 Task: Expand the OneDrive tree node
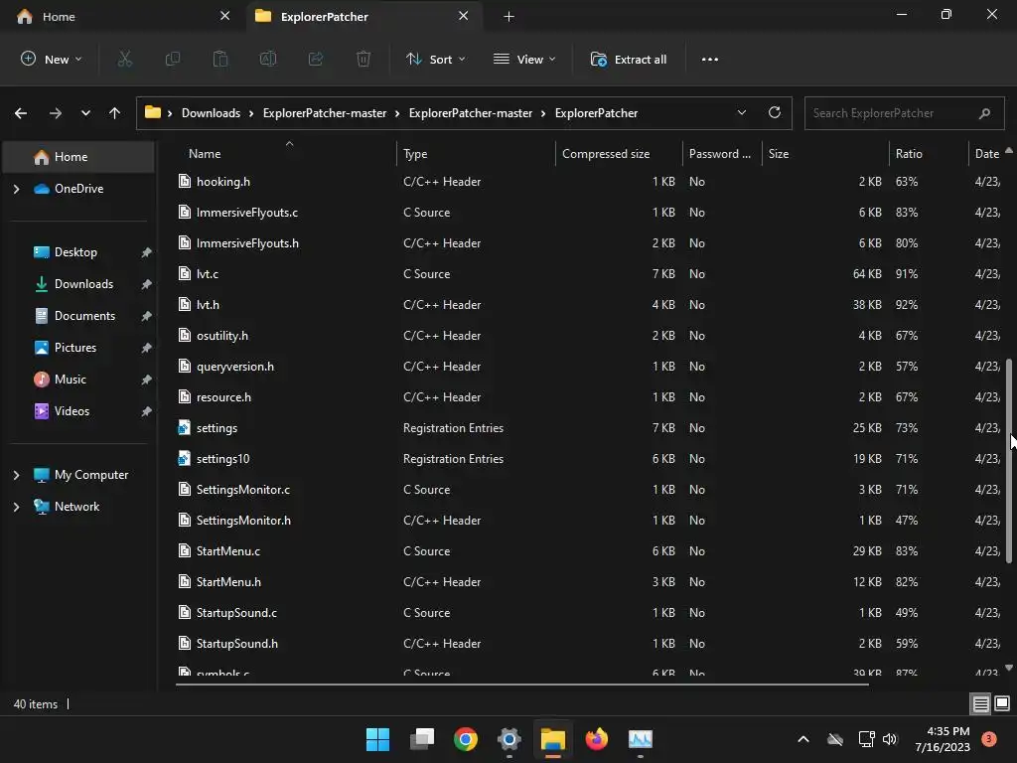pyautogui.click(x=16, y=189)
